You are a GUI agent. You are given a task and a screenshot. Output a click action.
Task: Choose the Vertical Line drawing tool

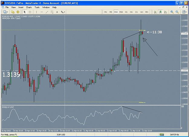(x=36, y=12)
